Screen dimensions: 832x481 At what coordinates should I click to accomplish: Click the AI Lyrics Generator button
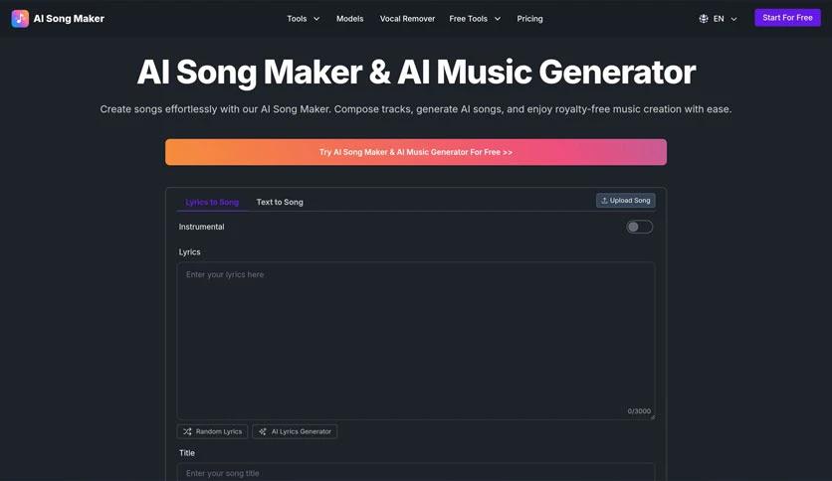pos(295,431)
